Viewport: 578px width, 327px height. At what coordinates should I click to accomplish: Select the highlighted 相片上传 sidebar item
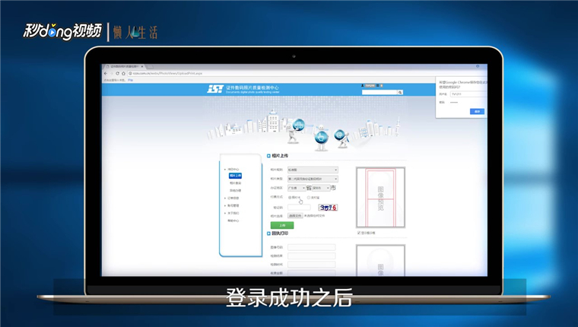pos(236,176)
